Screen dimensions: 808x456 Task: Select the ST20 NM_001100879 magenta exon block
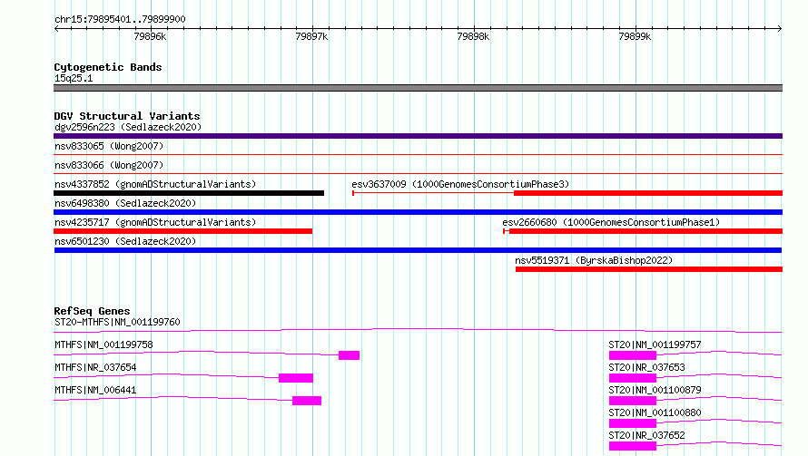pos(633,401)
